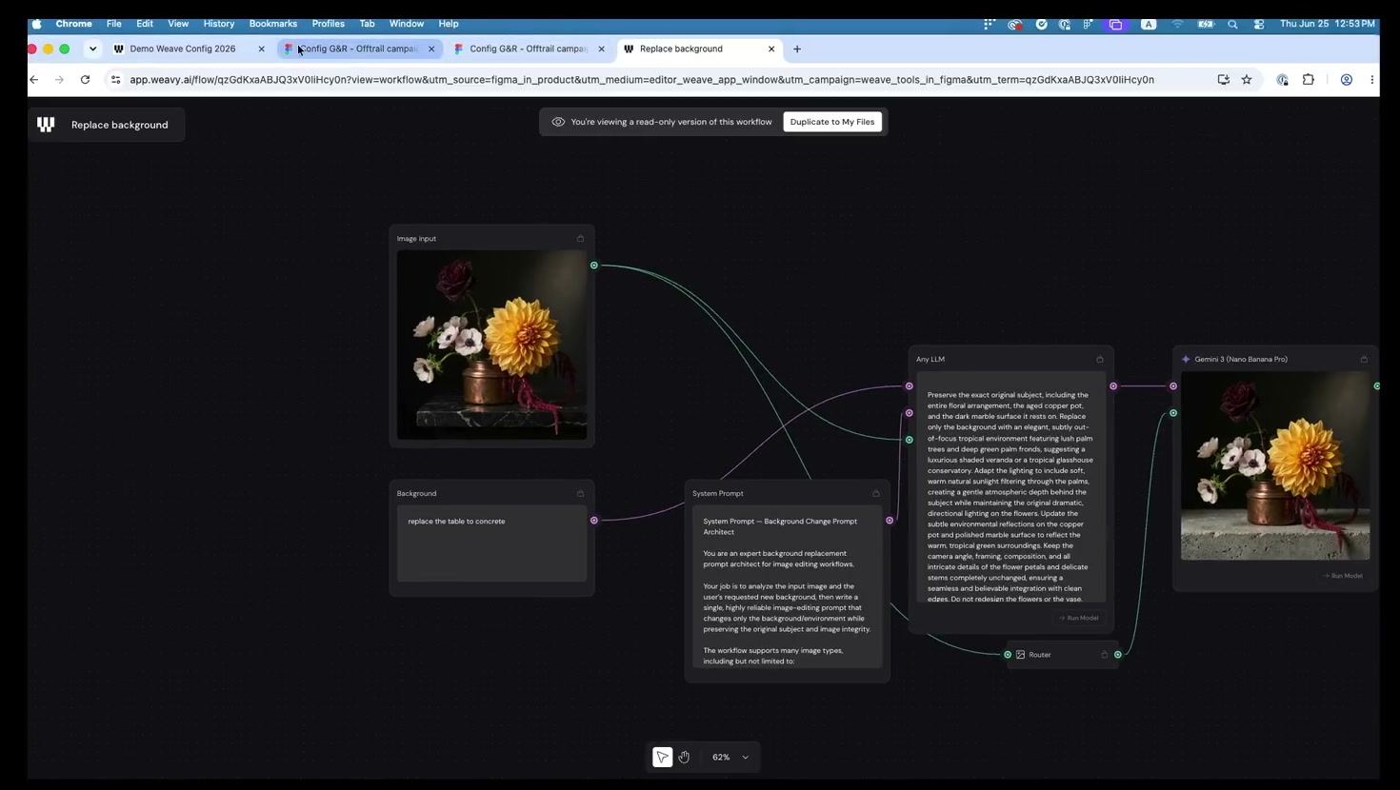Image resolution: width=1400 pixels, height=790 pixels.
Task: Click the Weavy logo beside Replace background
Action: click(46, 125)
